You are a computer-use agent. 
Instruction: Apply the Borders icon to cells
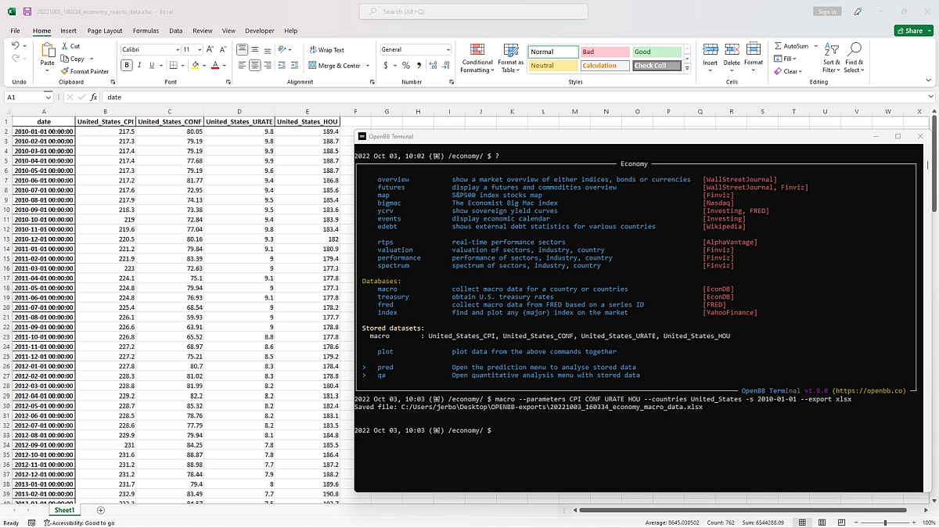(173, 66)
